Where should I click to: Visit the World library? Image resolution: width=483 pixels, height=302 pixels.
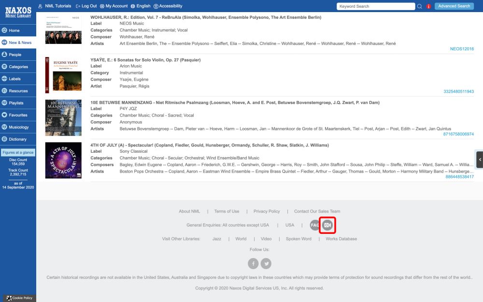pyautogui.click(x=241, y=239)
